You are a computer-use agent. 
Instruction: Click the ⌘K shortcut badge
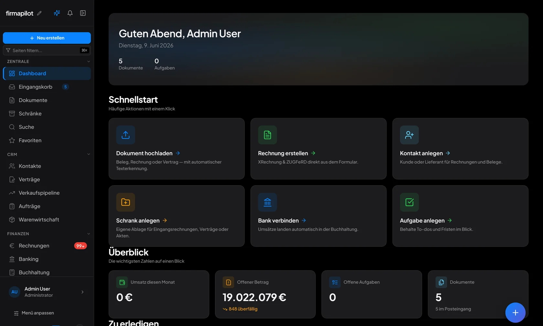tap(84, 50)
